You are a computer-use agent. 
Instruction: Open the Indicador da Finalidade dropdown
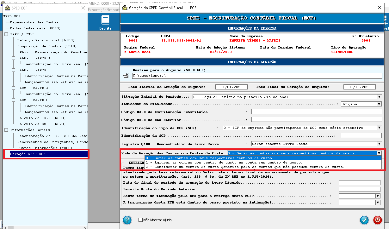[379, 104]
